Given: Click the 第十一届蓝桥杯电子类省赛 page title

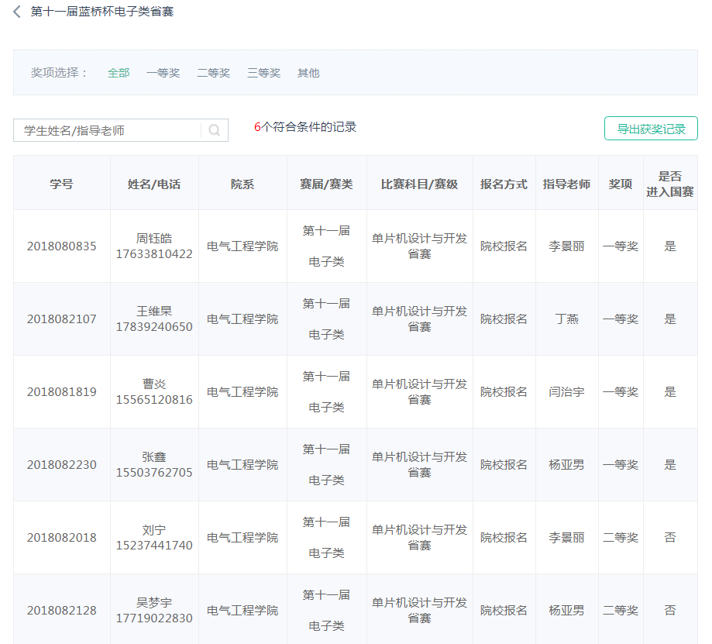Looking at the screenshot, I should 101,12.
